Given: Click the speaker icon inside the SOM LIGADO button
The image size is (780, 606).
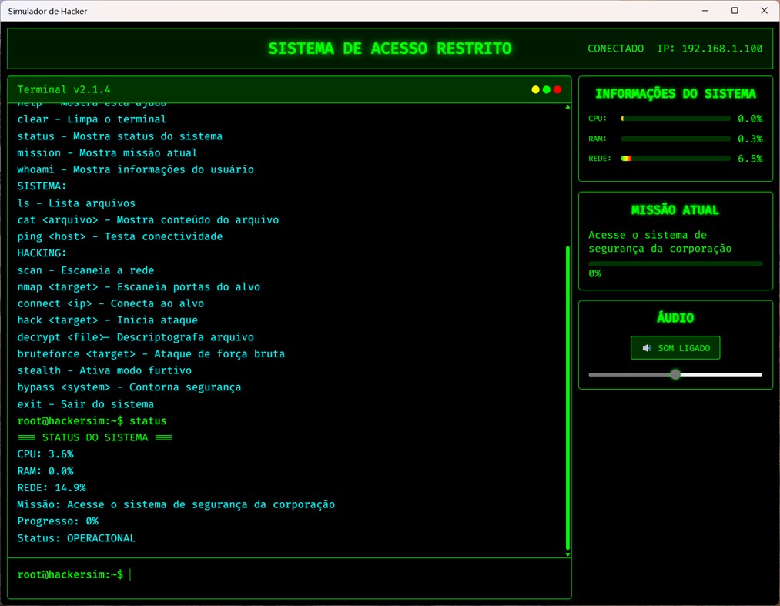Looking at the screenshot, I should [648, 347].
